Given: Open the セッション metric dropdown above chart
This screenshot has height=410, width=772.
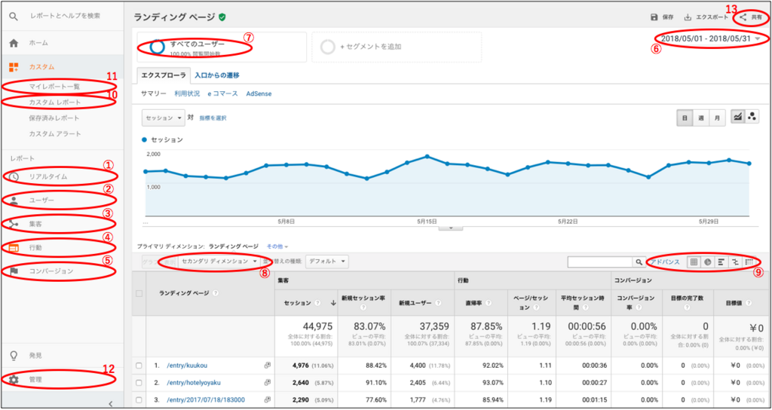Looking at the screenshot, I should click(164, 118).
